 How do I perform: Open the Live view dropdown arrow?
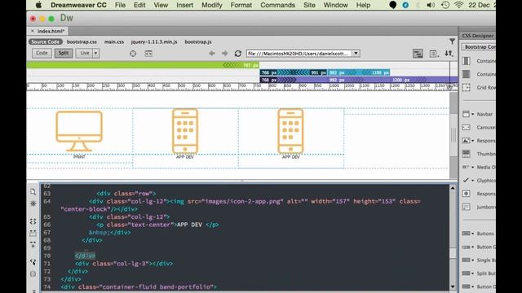(96, 53)
